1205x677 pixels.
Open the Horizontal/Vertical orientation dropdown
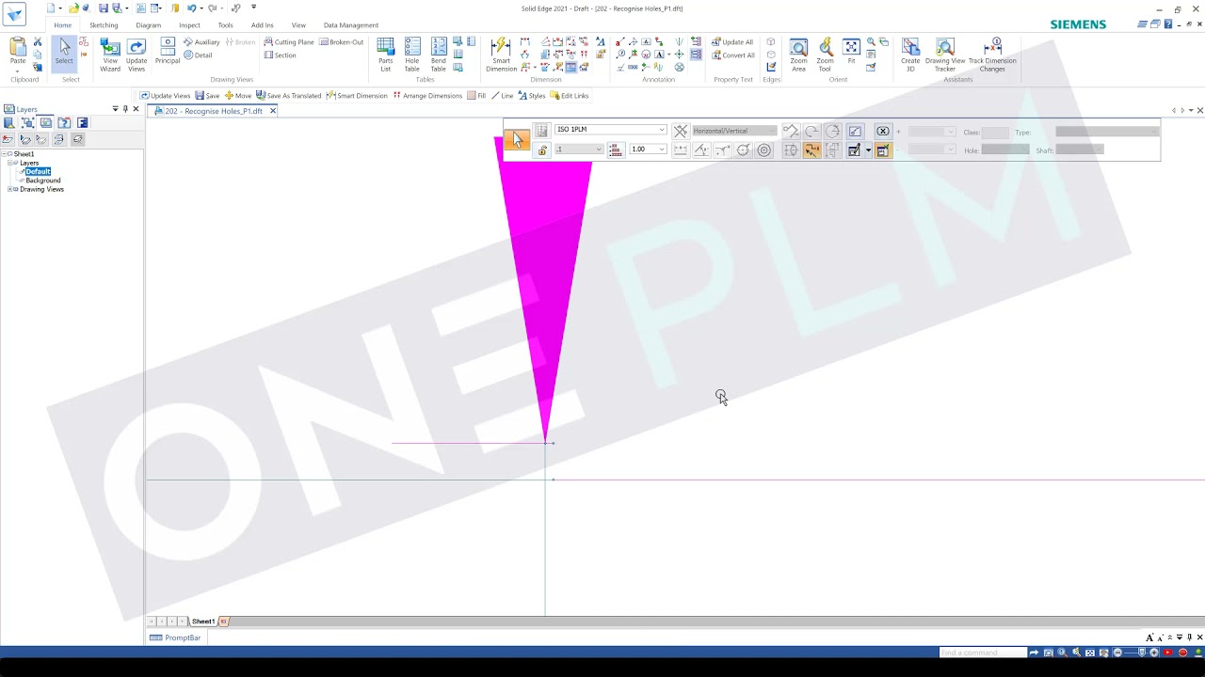tap(773, 131)
